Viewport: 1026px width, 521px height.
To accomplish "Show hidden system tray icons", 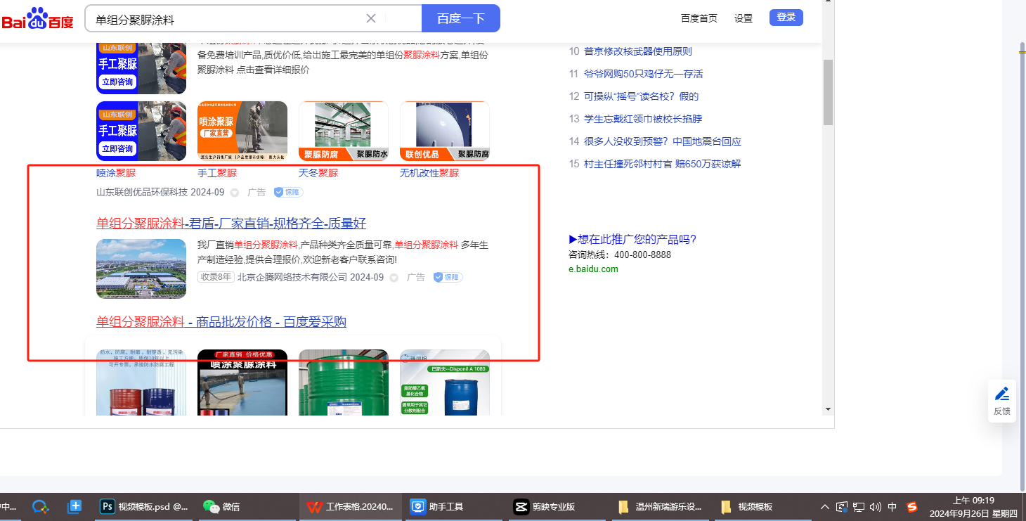I will [x=825, y=506].
